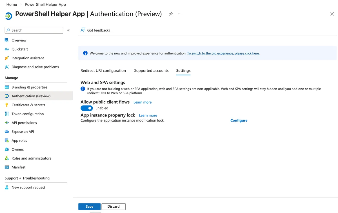Viewport: 338px width, 213px height.
Task: Open Quickstart via its cloud icon
Action: click(x=7, y=49)
